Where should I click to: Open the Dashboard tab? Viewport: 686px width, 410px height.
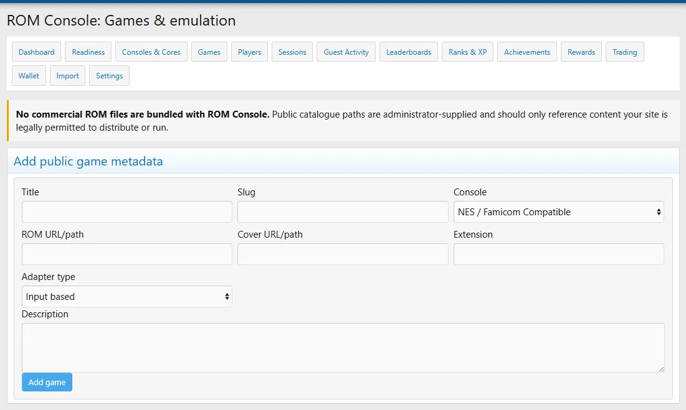click(x=36, y=52)
